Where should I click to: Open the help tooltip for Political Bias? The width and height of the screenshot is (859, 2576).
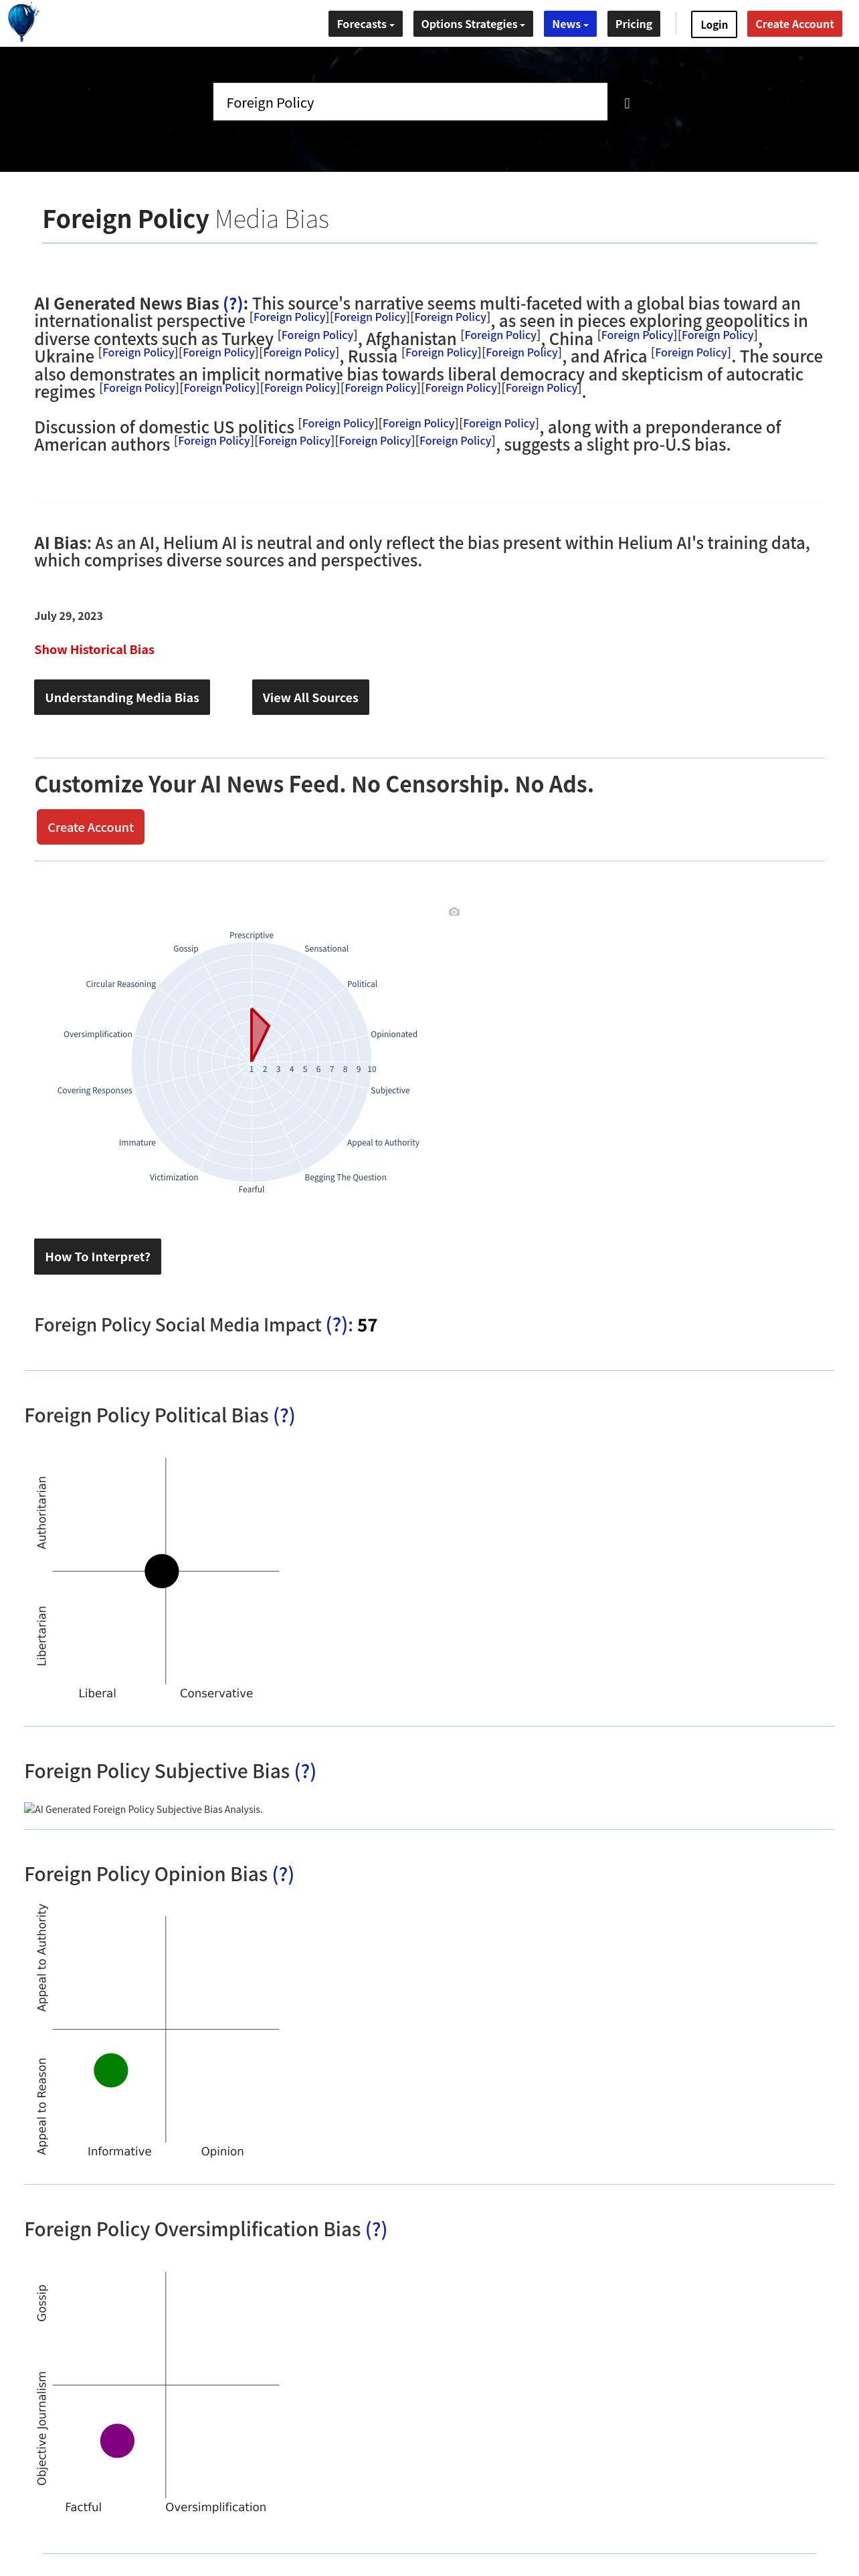click(x=284, y=1416)
